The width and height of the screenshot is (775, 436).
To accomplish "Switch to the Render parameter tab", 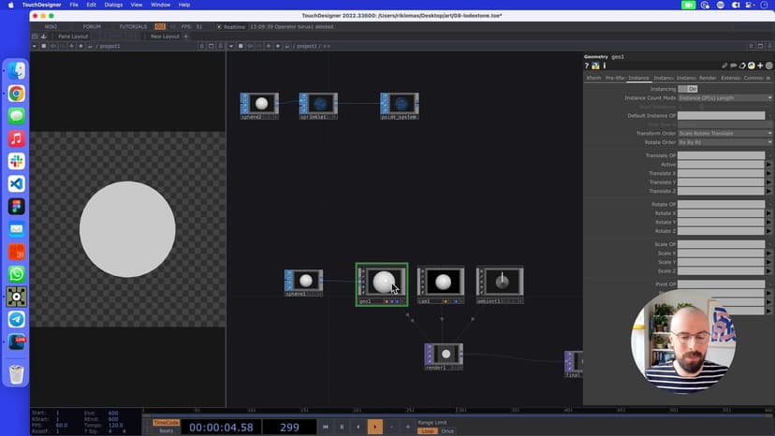I will tap(709, 78).
